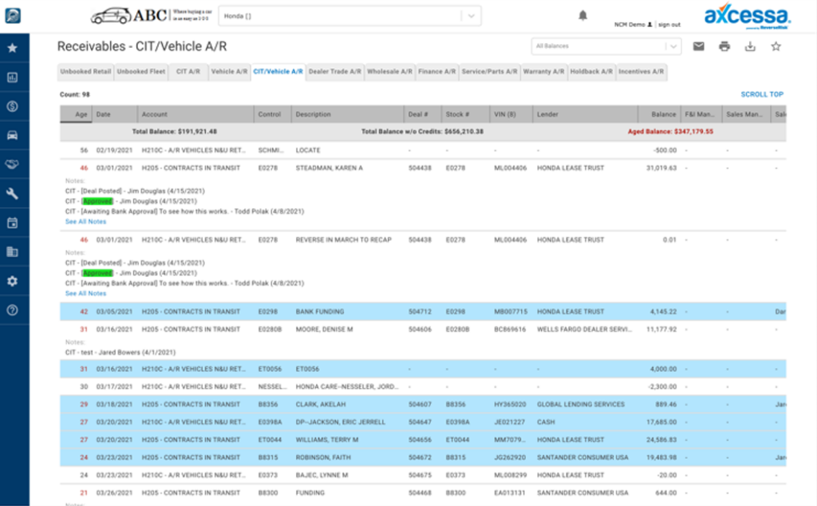
Task: Switch to the Unbooked Fleet tab
Action: (x=140, y=71)
